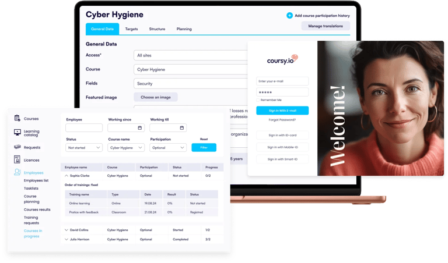Click the Manage translations button
Screen dimensions: 448x263
[x=325, y=26]
